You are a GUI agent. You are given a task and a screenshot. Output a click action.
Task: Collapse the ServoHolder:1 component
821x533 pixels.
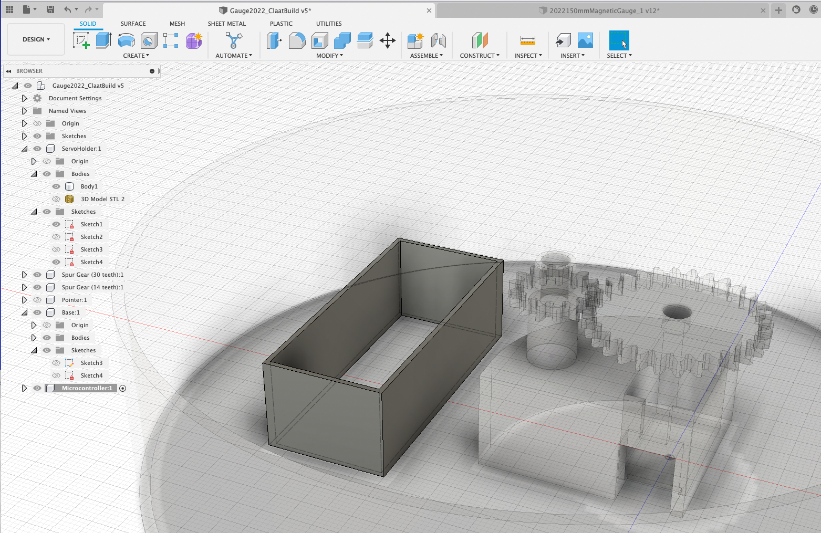[24, 149]
